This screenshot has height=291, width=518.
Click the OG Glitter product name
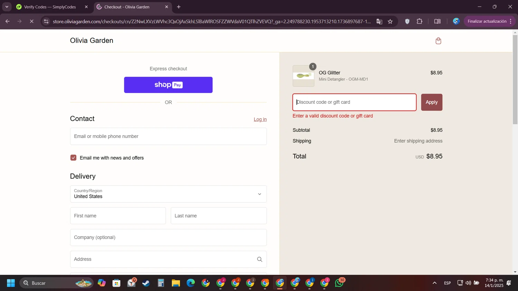pos(329,73)
